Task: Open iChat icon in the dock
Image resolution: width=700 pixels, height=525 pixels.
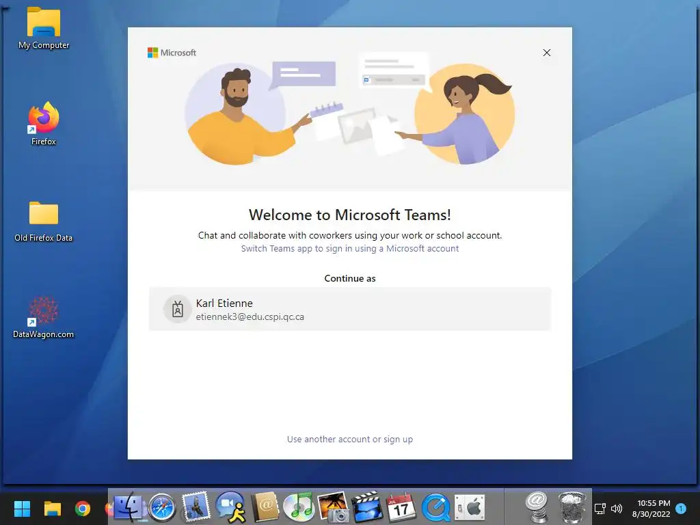Action: click(230, 507)
